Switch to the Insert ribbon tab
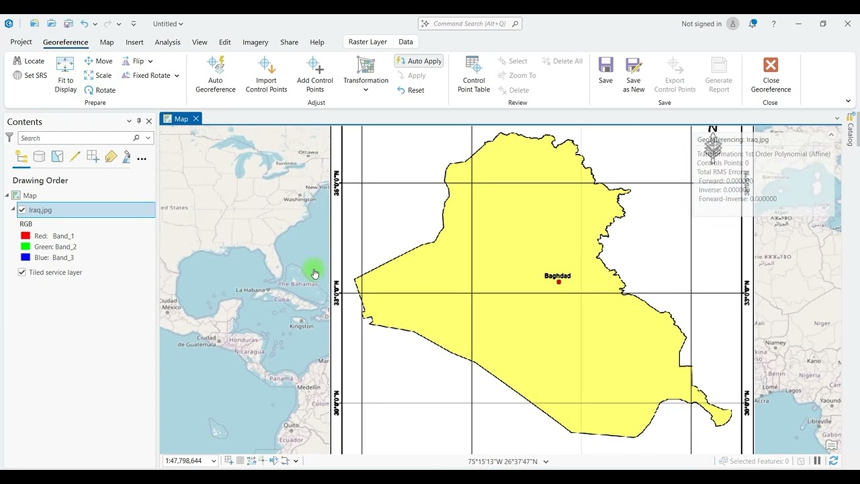The height and width of the screenshot is (484, 860). point(134,42)
